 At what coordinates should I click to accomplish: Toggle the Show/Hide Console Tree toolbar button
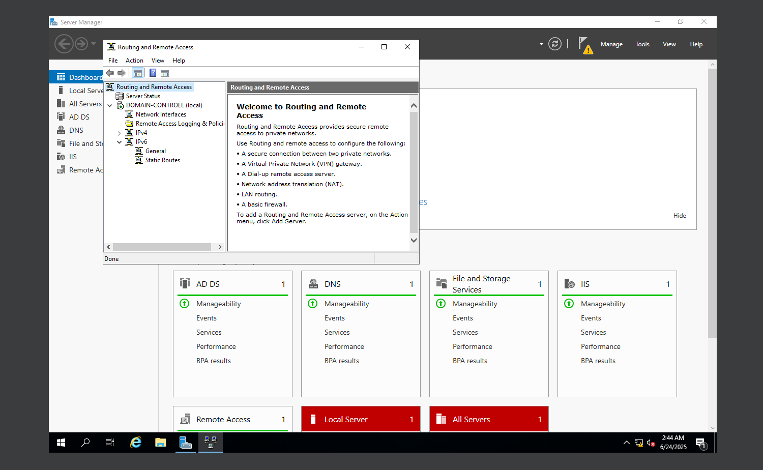click(137, 73)
